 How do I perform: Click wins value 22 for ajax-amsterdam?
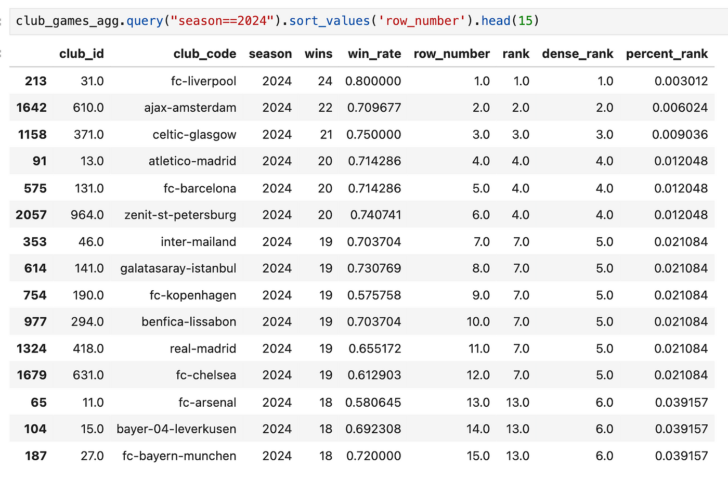[x=326, y=108]
